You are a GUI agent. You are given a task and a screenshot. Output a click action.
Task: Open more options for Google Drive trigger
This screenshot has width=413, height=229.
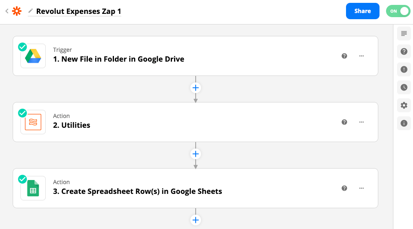(362, 56)
